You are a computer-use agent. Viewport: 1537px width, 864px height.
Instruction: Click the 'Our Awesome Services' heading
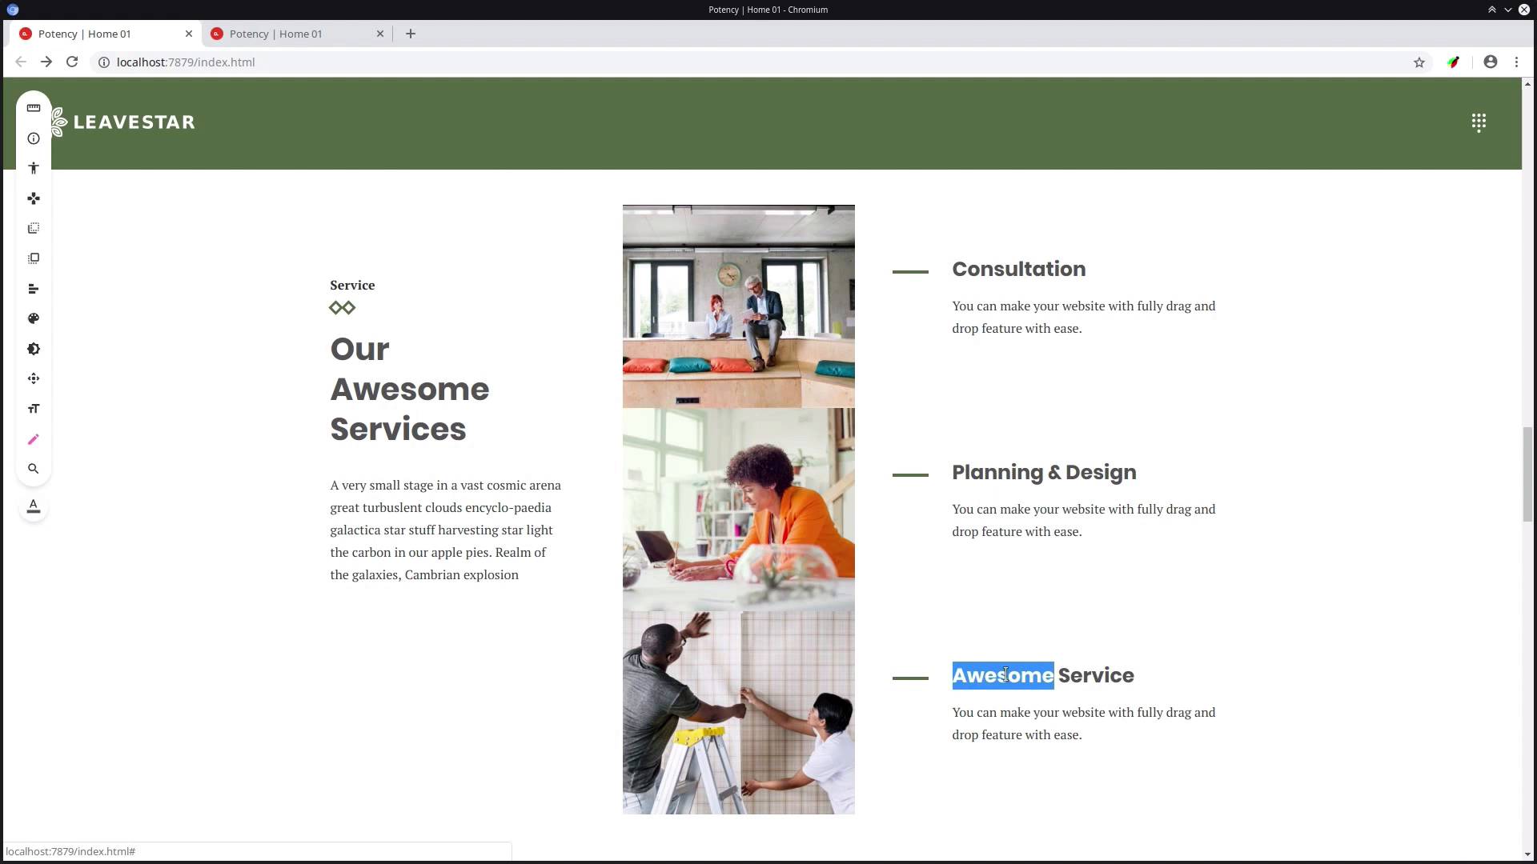tap(409, 389)
